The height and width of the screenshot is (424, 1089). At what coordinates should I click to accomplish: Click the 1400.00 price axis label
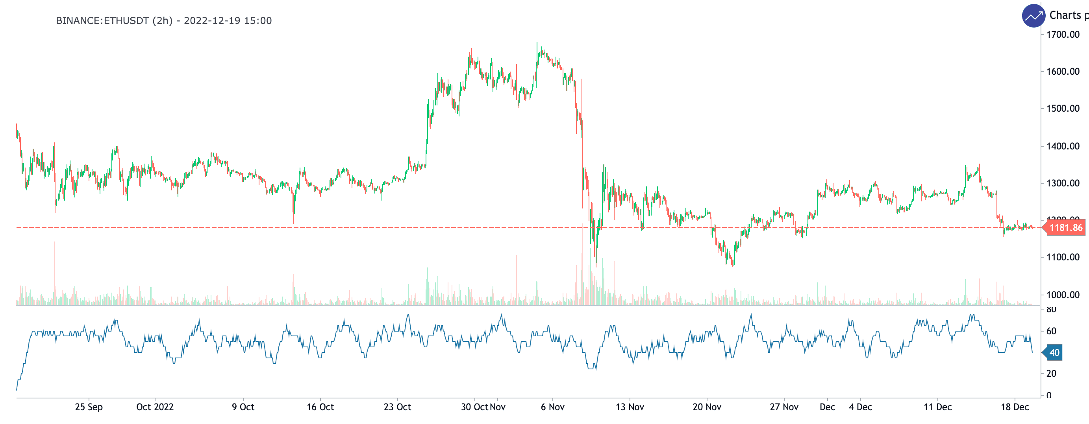1063,146
